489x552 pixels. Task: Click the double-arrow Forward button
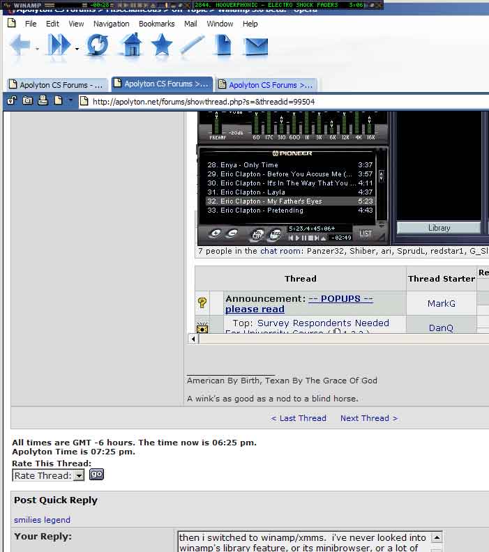pos(59,45)
